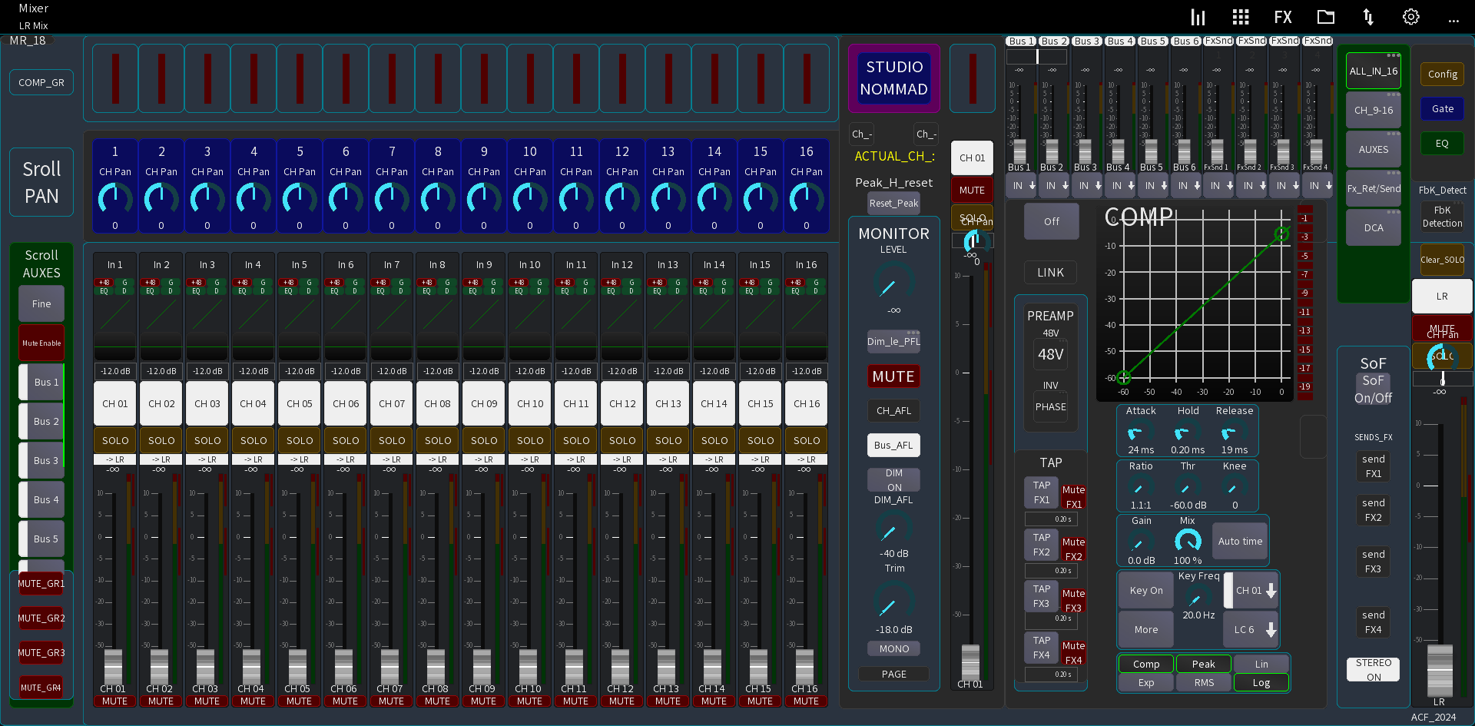
Task: Click the Clear_SOLO button
Action: tap(1441, 260)
